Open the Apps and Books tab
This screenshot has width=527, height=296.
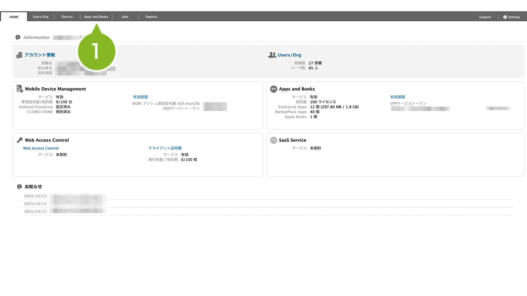(x=96, y=17)
